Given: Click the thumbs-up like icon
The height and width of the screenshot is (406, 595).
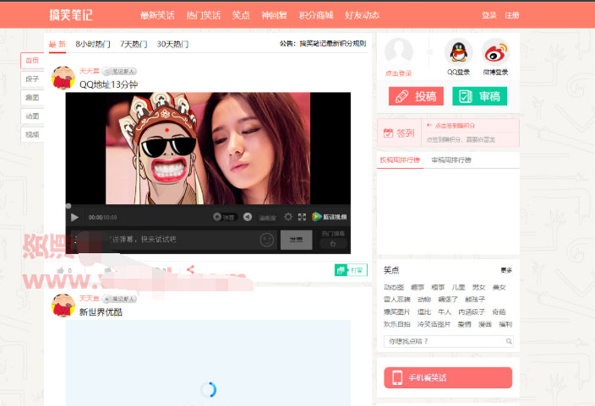Looking at the screenshot, I should click(60, 270).
